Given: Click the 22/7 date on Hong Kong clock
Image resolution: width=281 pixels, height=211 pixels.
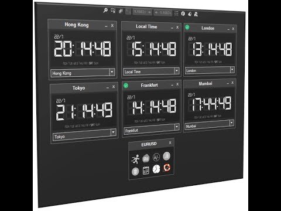Looking at the screenshot, I should pyautogui.click(x=59, y=36).
